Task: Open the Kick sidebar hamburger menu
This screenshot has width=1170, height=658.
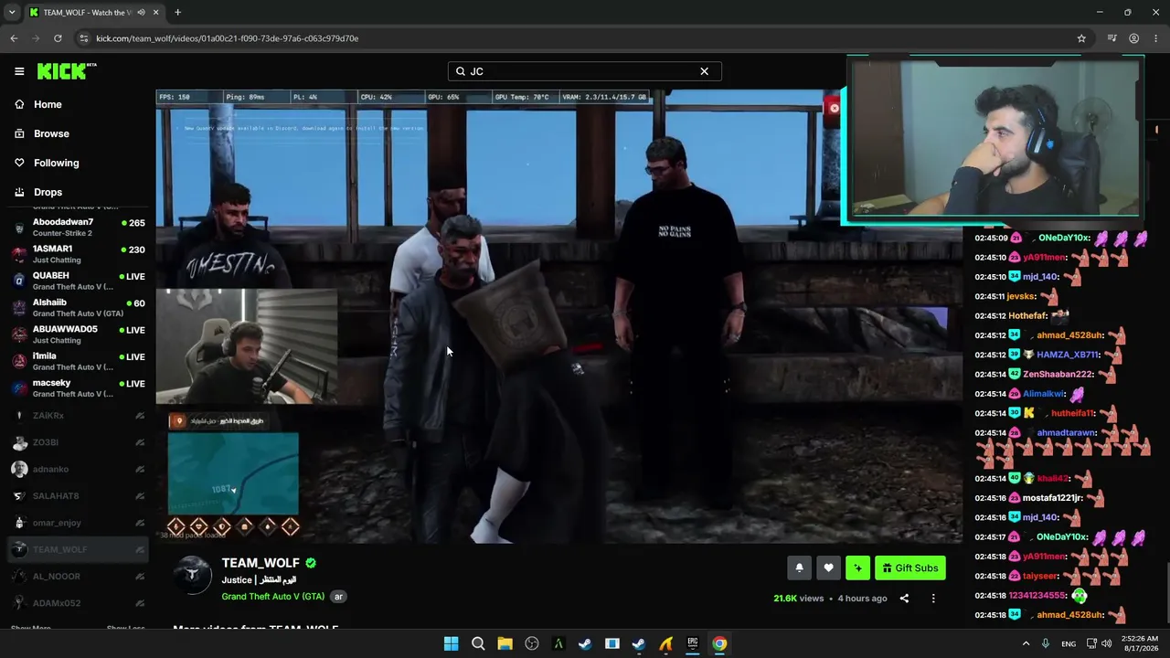Action: tap(19, 71)
